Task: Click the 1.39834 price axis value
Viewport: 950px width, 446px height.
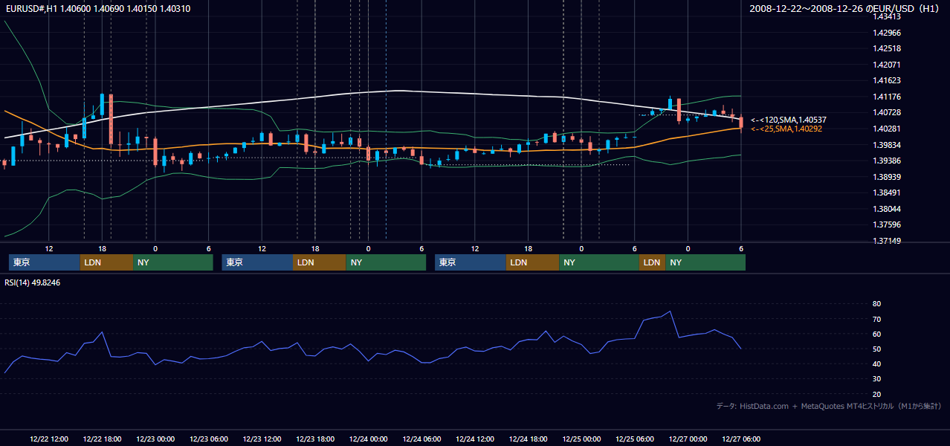Action: pyautogui.click(x=886, y=145)
